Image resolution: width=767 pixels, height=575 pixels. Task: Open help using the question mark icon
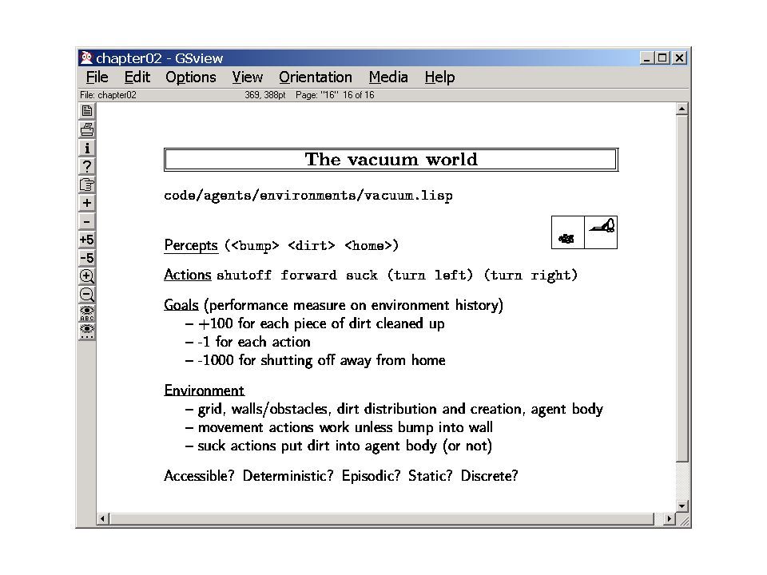87,166
